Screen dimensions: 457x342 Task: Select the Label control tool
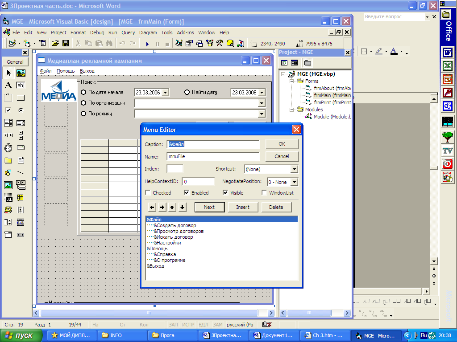8,85
